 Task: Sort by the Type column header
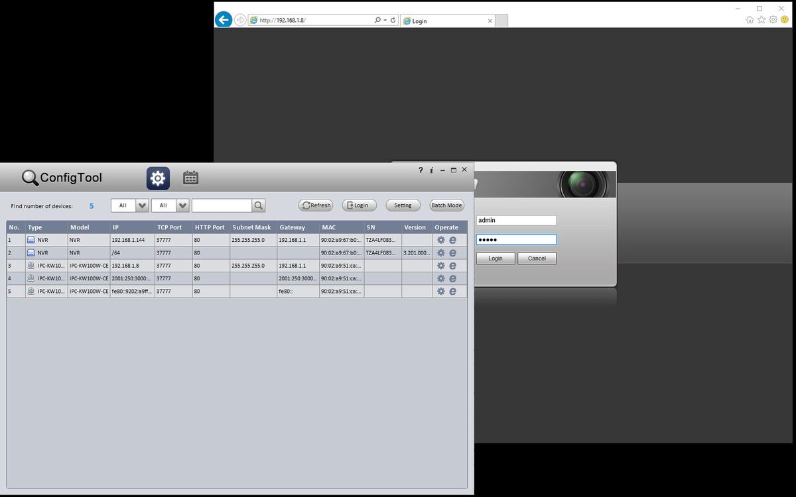click(46, 227)
